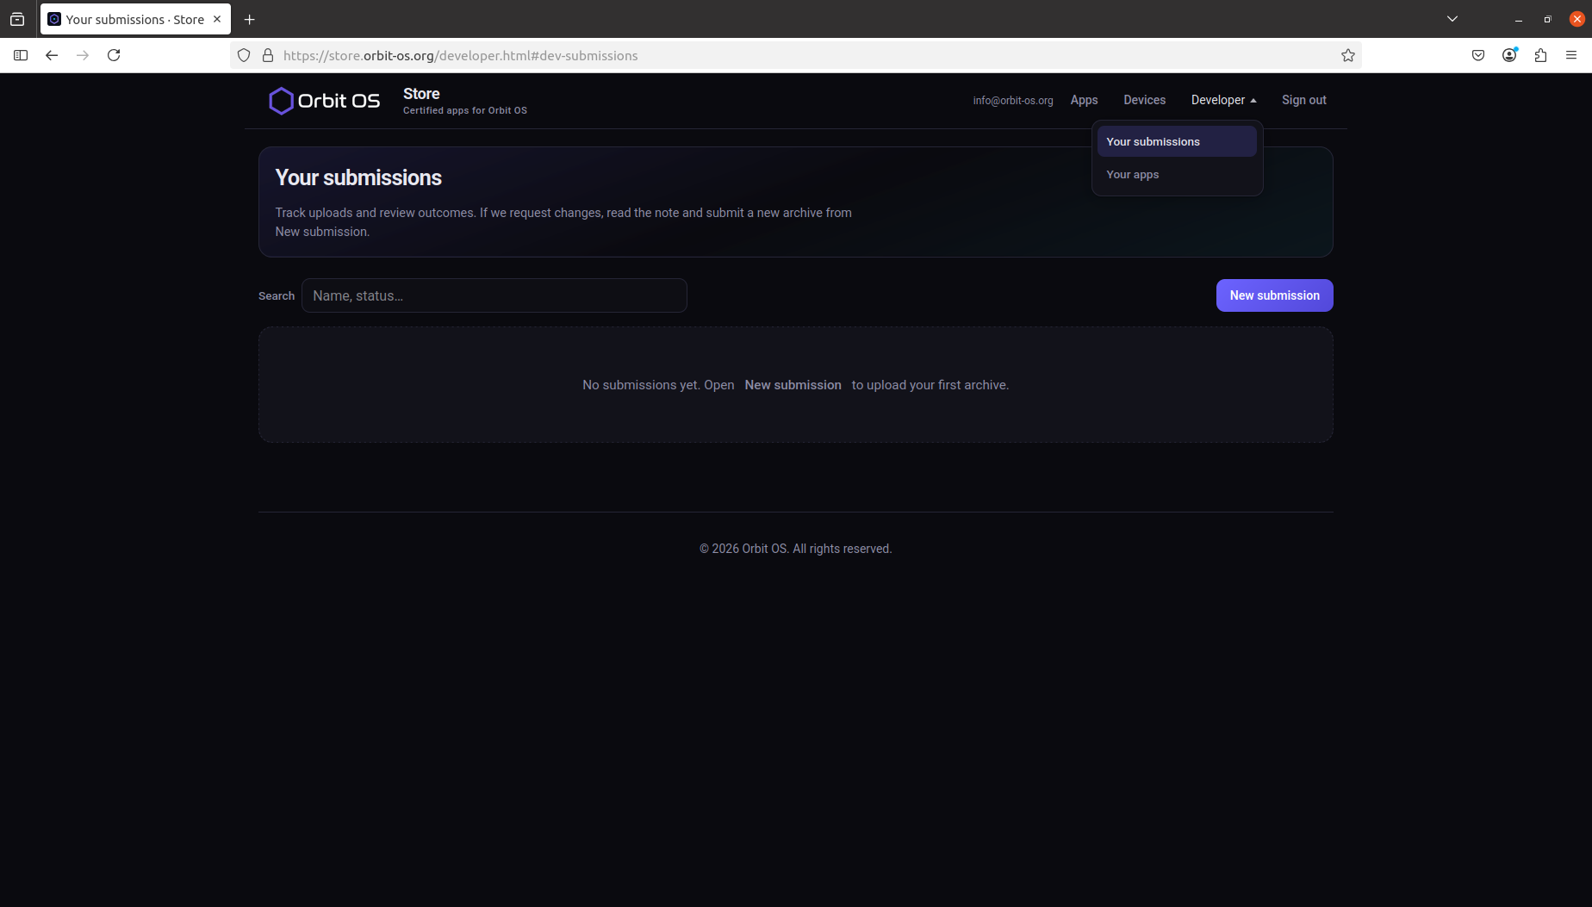Select Your apps from the Developer menu
Image resolution: width=1592 pixels, height=907 pixels.
click(1132, 174)
